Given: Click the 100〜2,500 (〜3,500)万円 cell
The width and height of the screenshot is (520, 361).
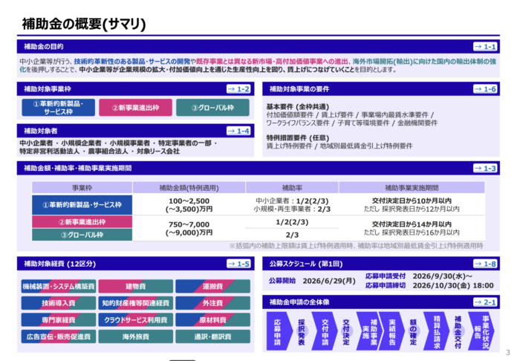Looking at the screenshot, I should click(189, 205).
